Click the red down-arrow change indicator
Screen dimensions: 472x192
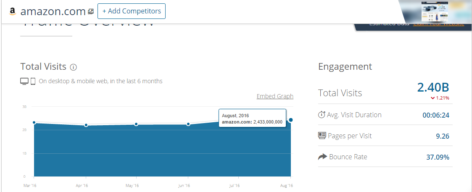tap(432, 98)
